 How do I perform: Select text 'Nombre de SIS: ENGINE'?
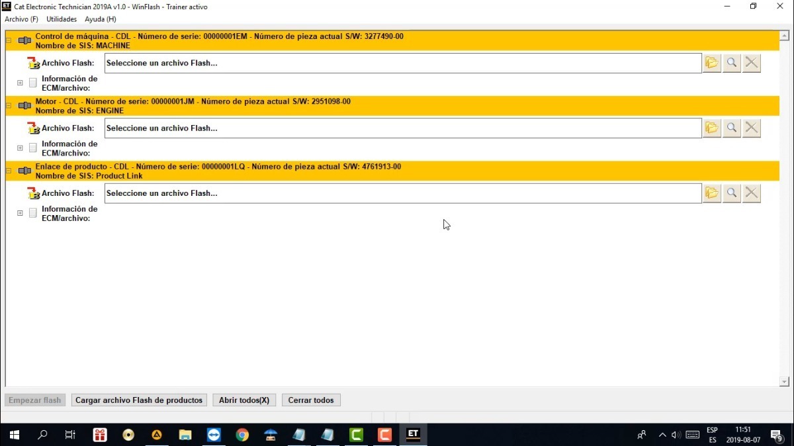point(79,111)
